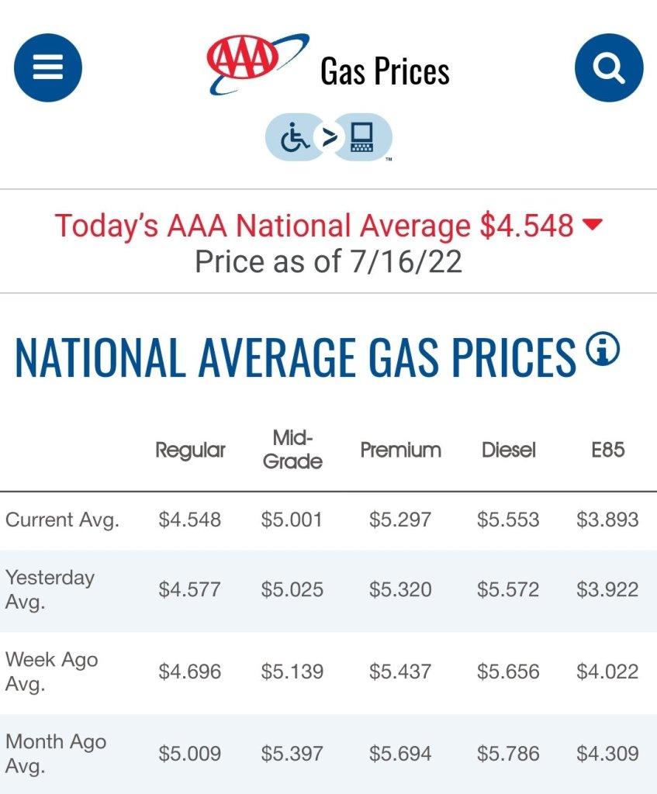Click the Yesterday Avg. row label
Viewport: 657px width, 794px height.
tap(50, 589)
